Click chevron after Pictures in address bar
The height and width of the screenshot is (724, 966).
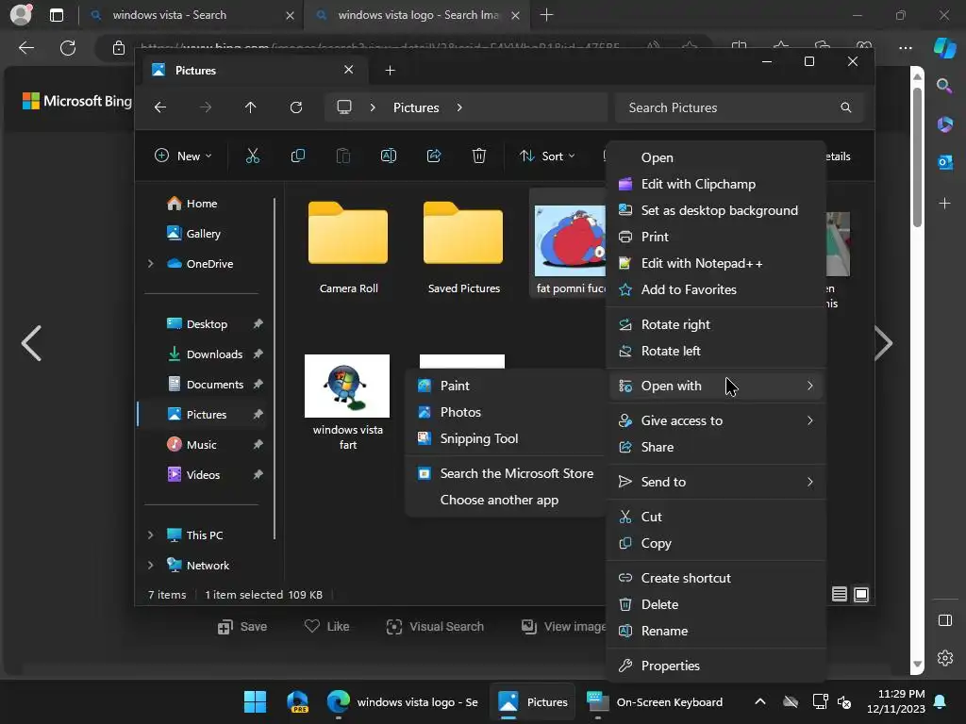(459, 107)
